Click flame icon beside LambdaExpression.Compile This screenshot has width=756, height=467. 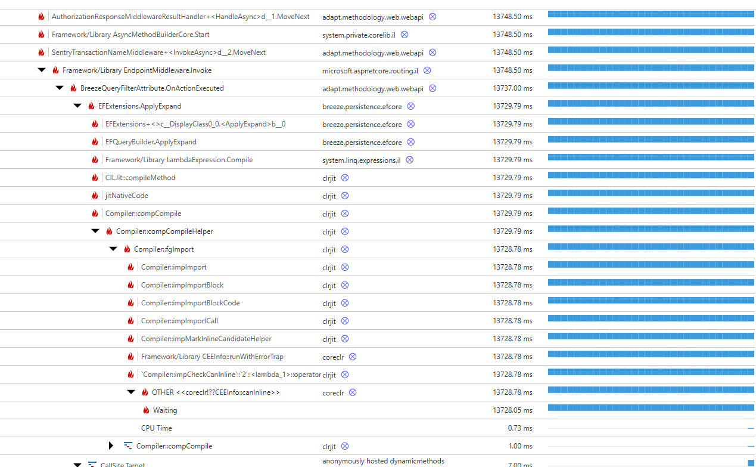tap(95, 160)
